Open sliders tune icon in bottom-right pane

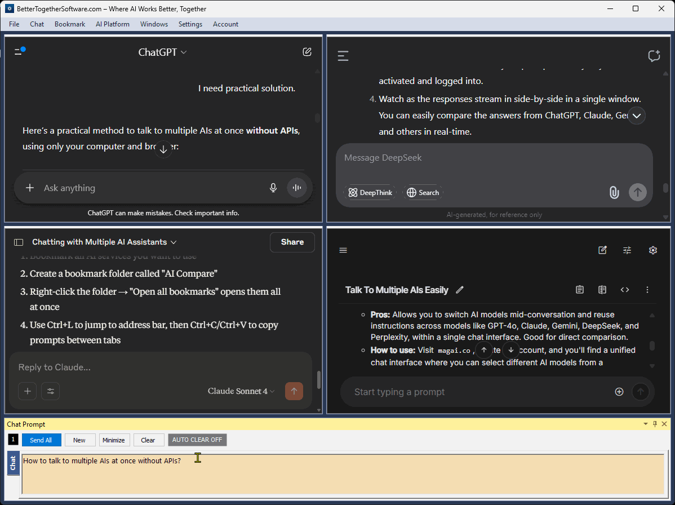click(627, 250)
